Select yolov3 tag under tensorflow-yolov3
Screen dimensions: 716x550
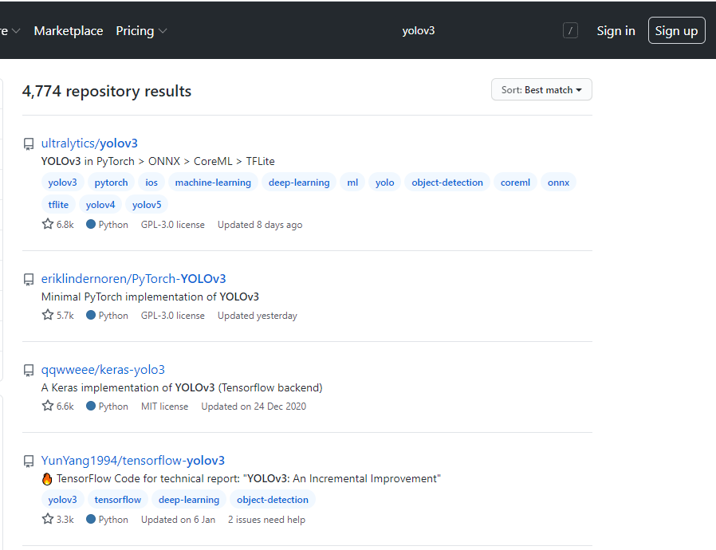click(62, 500)
